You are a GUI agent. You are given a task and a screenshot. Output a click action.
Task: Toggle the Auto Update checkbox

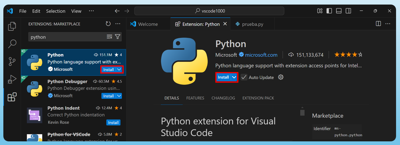[x=244, y=77]
